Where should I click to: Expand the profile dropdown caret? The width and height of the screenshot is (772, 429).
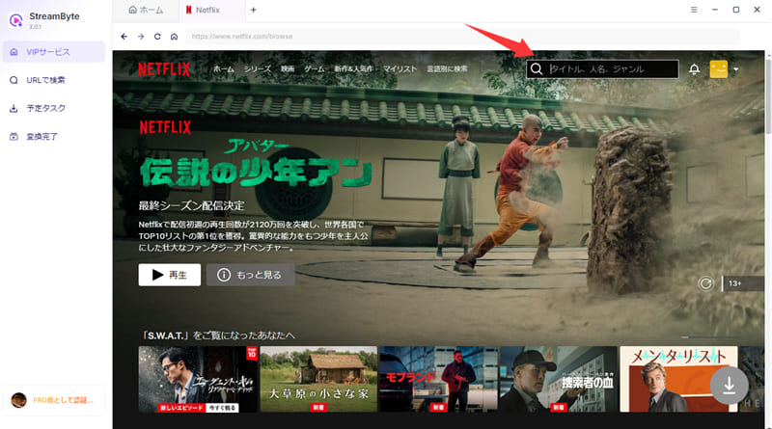coord(736,69)
